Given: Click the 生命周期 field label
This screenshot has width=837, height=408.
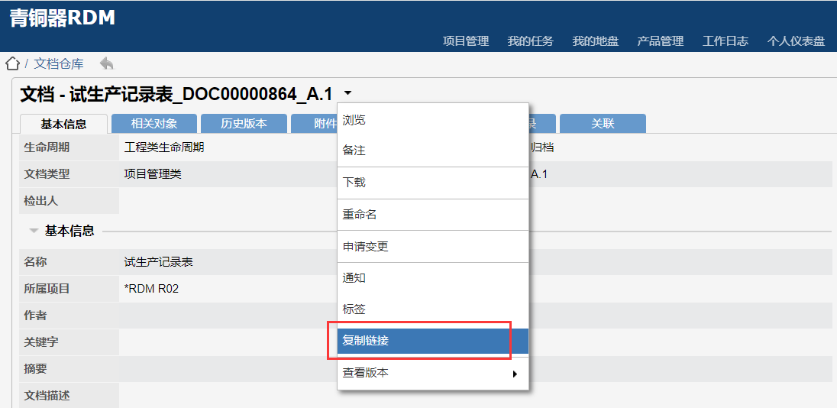Looking at the screenshot, I should tap(47, 147).
